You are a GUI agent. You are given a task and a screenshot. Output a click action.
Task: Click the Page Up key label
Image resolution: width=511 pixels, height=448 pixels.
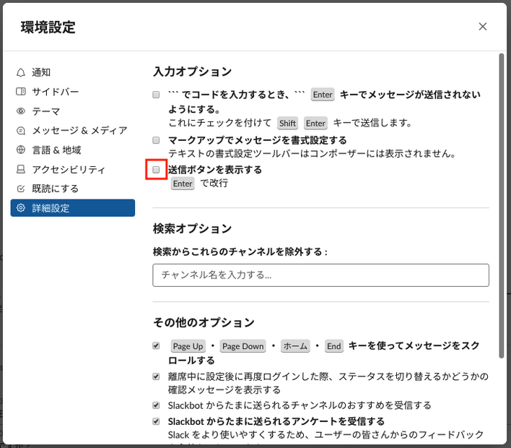click(x=188, y=346)
